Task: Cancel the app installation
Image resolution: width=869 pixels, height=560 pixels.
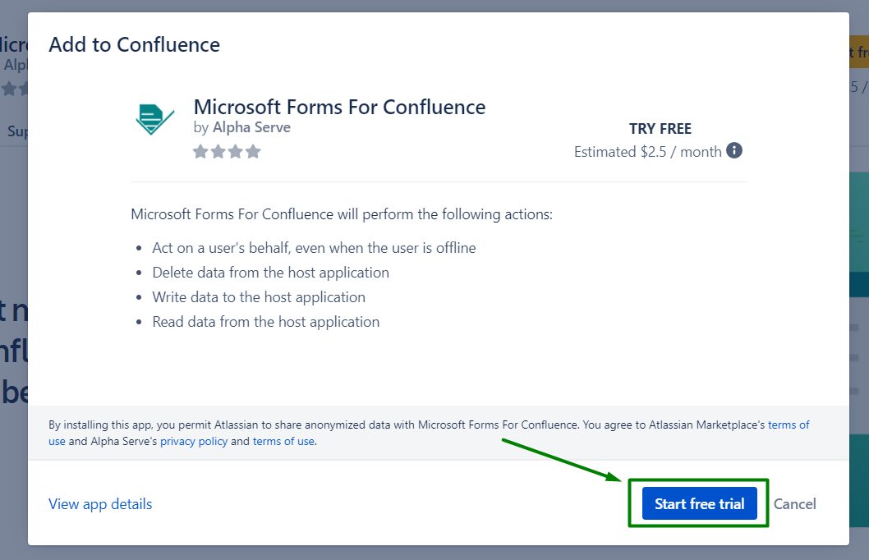Action: [x=794, y=503]
